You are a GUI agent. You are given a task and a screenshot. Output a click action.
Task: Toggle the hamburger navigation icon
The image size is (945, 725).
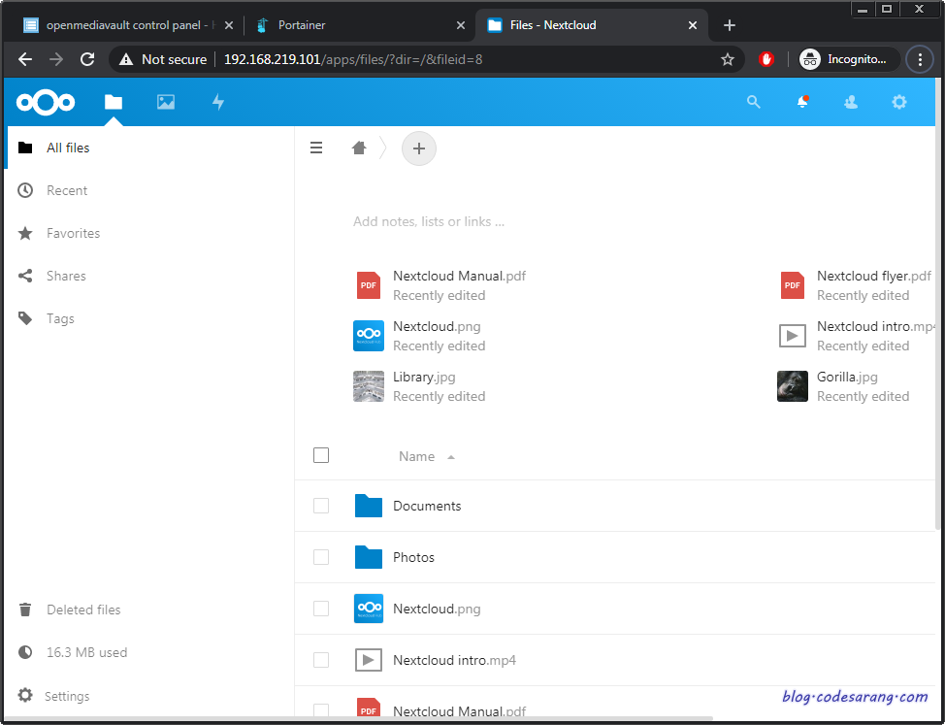click(316, 148)
